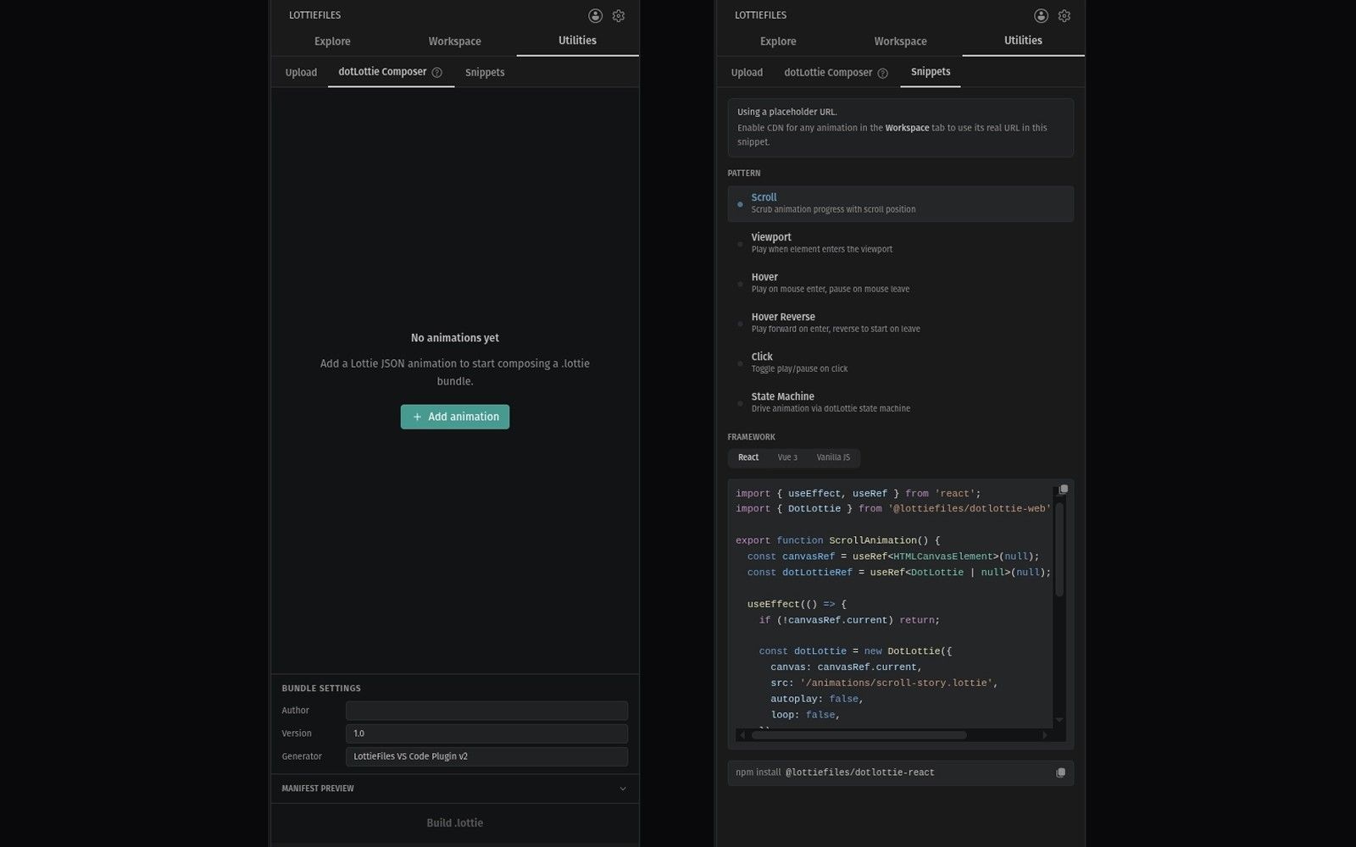Screen dimensions: 1356x847
Task: Expand the Manifest Preview section chevron
Action: click(623, 789)
